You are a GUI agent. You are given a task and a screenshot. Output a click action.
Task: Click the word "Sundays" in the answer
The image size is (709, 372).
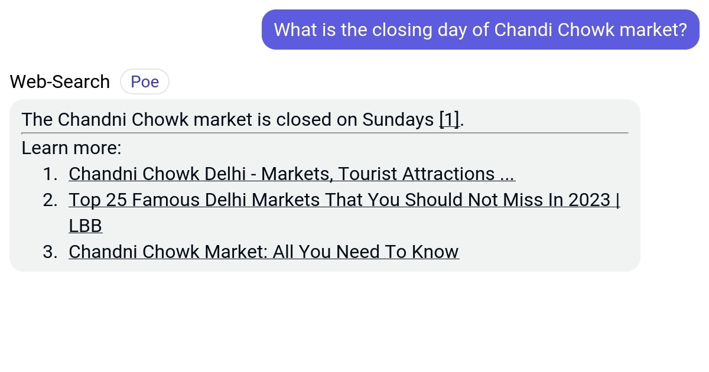pyautogui.click(x=399, y=119)
